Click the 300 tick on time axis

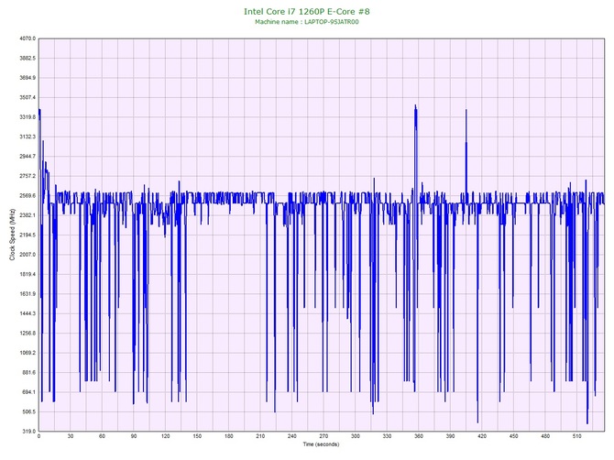coord(356,436)
